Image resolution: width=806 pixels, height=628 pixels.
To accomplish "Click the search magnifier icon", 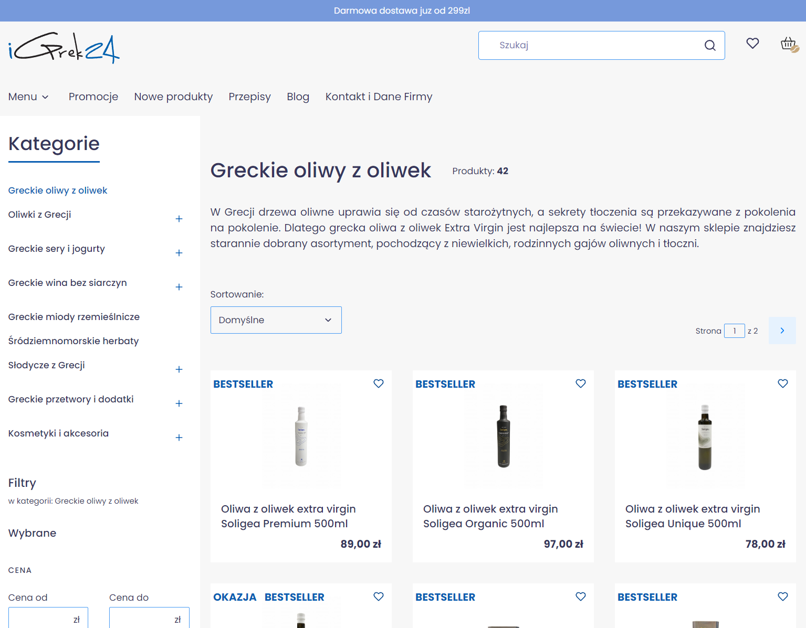I will point(710,45).
